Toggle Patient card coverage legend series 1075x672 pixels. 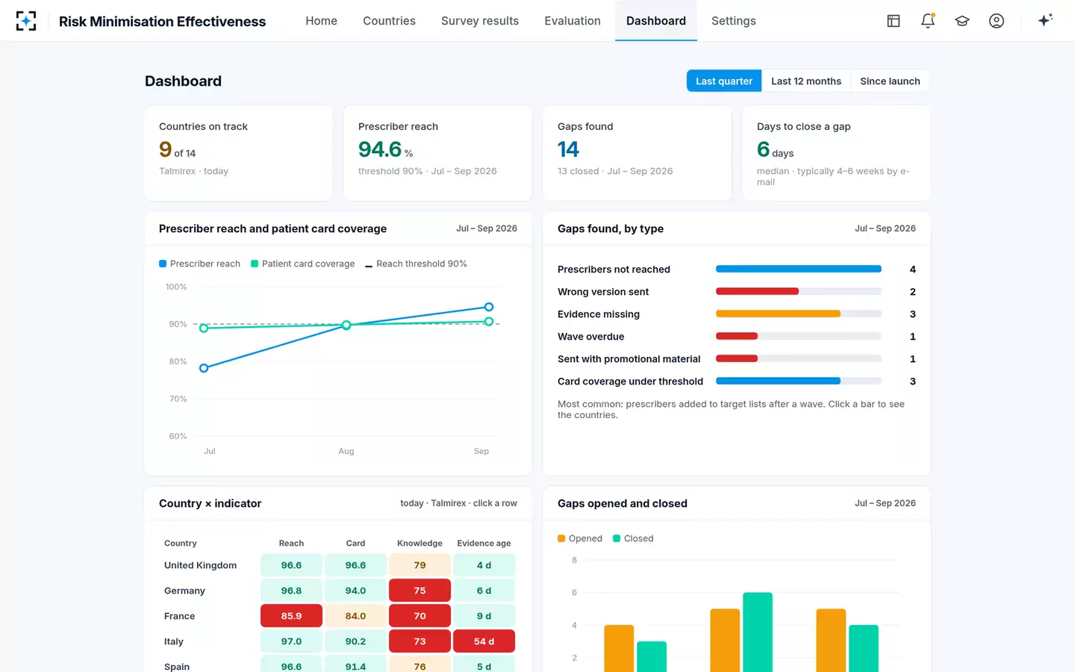303,264
